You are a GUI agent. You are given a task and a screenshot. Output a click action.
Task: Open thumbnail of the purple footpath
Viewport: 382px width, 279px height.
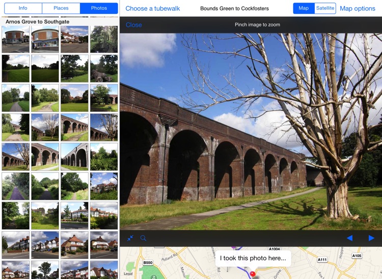(x=16, y=186)
